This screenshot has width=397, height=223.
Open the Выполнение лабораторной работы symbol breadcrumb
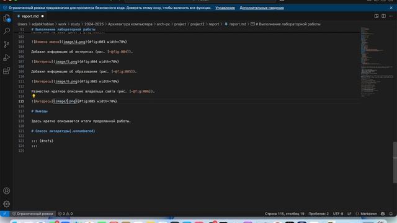(285, 24)
